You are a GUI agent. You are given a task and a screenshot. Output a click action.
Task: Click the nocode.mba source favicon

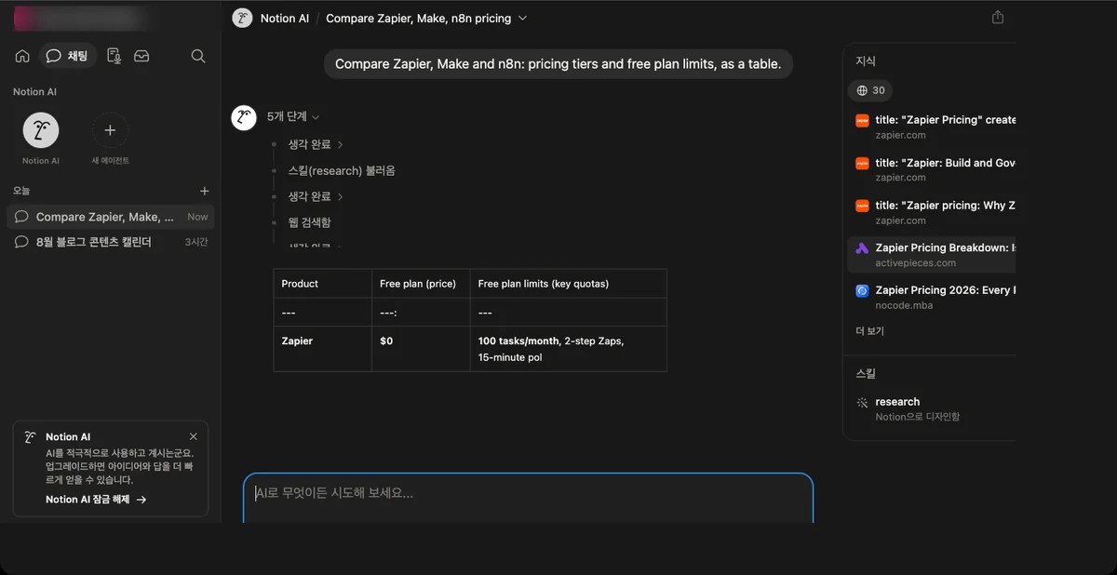click(862, 290)
